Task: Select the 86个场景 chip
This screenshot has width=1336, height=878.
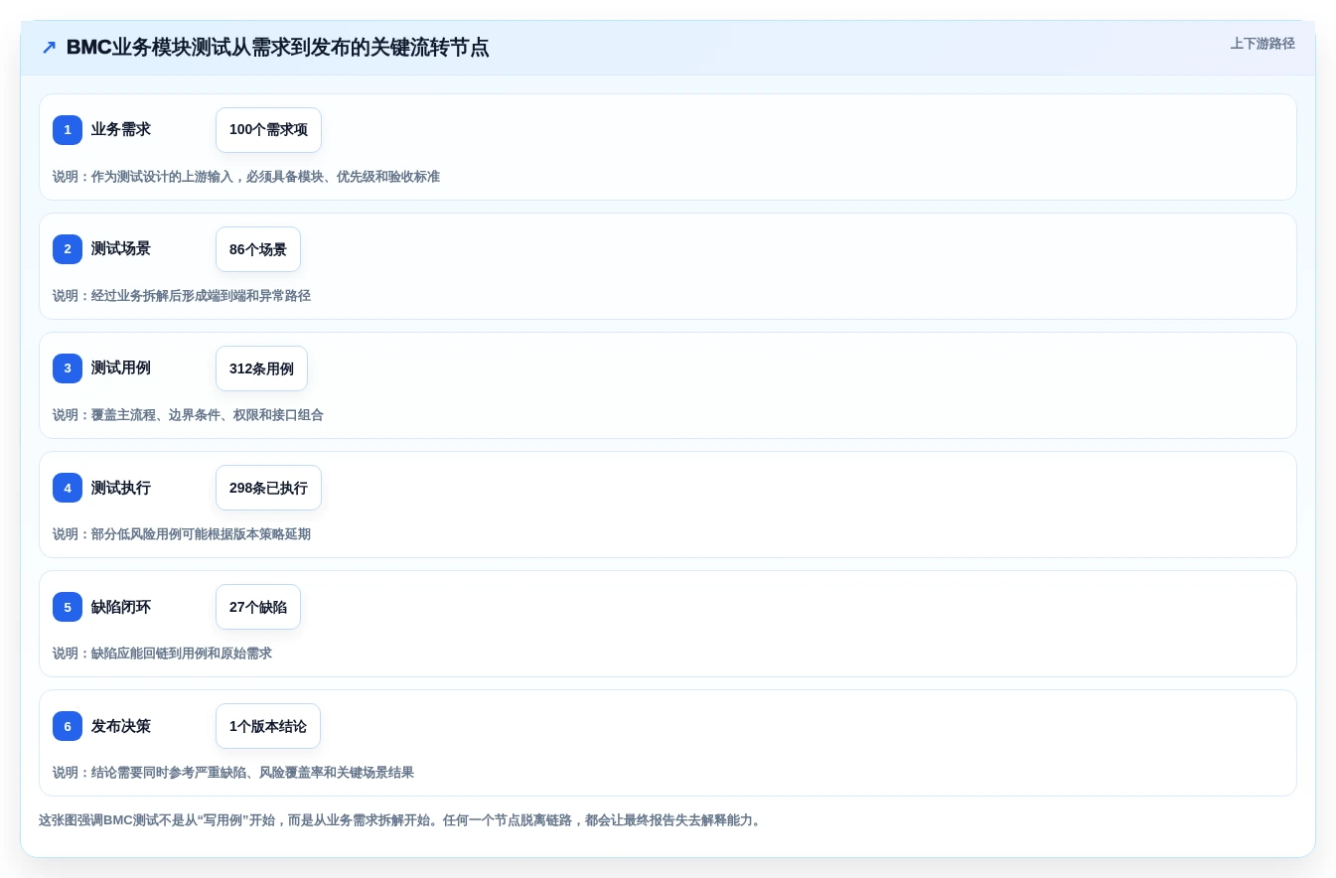Action: tap(258, 249)
